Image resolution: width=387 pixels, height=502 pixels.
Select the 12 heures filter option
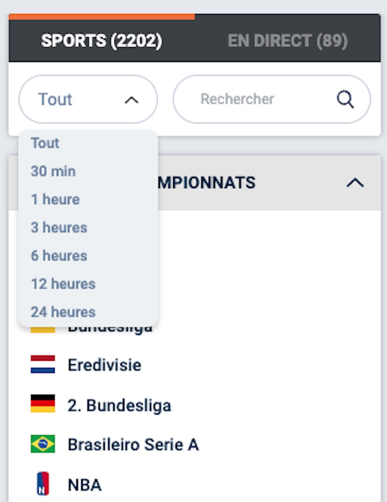pos(63,283)
